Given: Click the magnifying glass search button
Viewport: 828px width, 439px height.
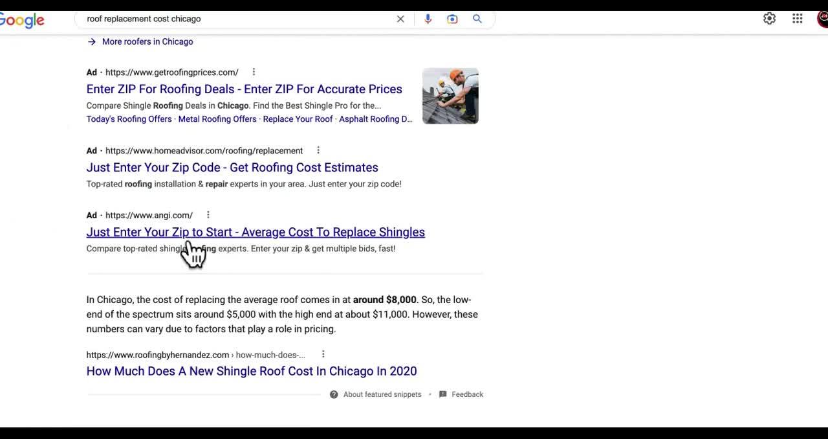Looking at the screenshot, I should pyautogui.click(x=477, y=19).
